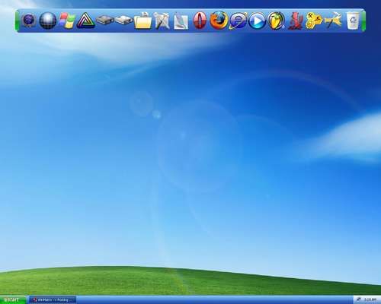Click the system tray clock

coord(370,299)
